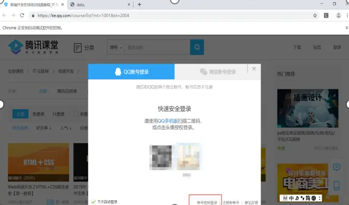Open a new tab with the plus icon
Viewport: 349px width, 205px height.
(139, 4)
